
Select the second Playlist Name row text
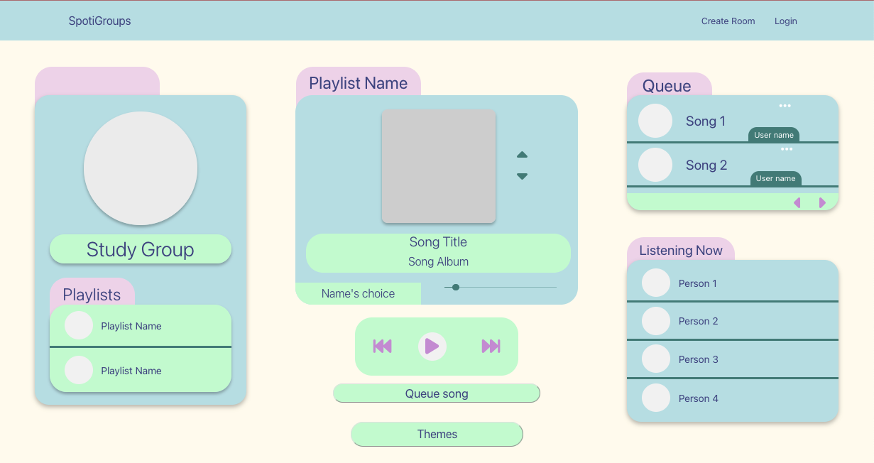131,371
